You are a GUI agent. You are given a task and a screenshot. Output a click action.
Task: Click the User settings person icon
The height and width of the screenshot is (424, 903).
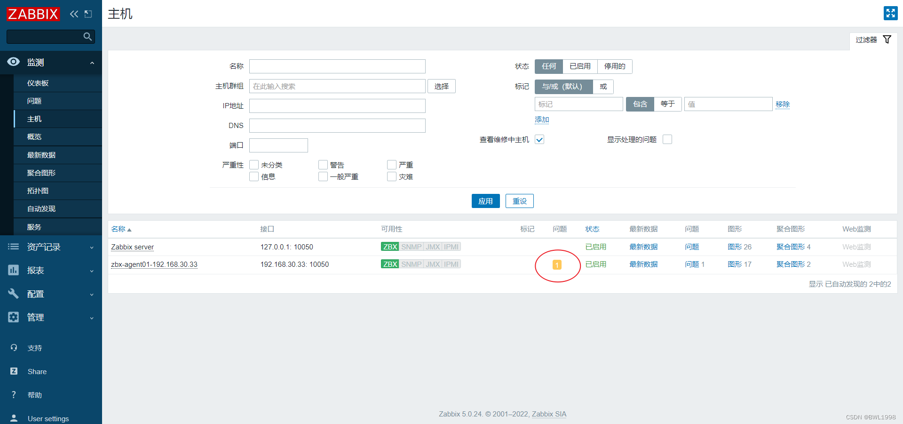[14, 418]
